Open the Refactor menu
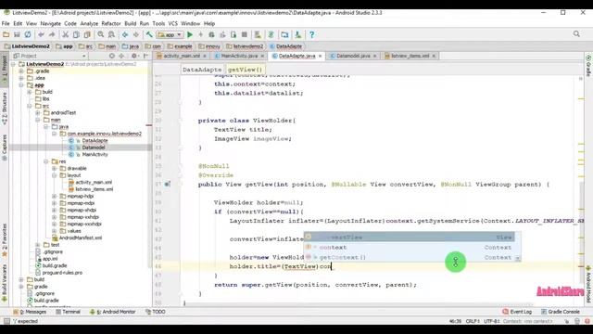Viewport: 593px width, 334px height. click(111, 23)
